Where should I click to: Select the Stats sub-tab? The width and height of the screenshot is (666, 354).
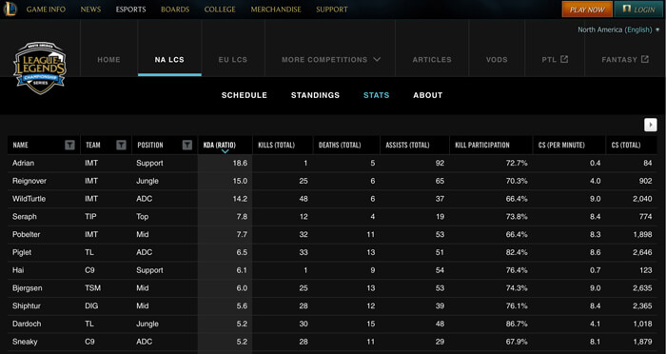coord(377,95)
